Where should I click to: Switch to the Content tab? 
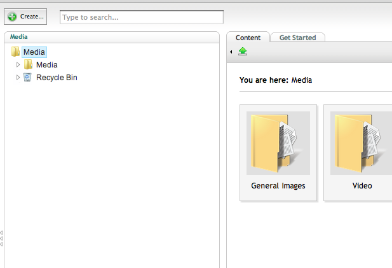point(248,38)
